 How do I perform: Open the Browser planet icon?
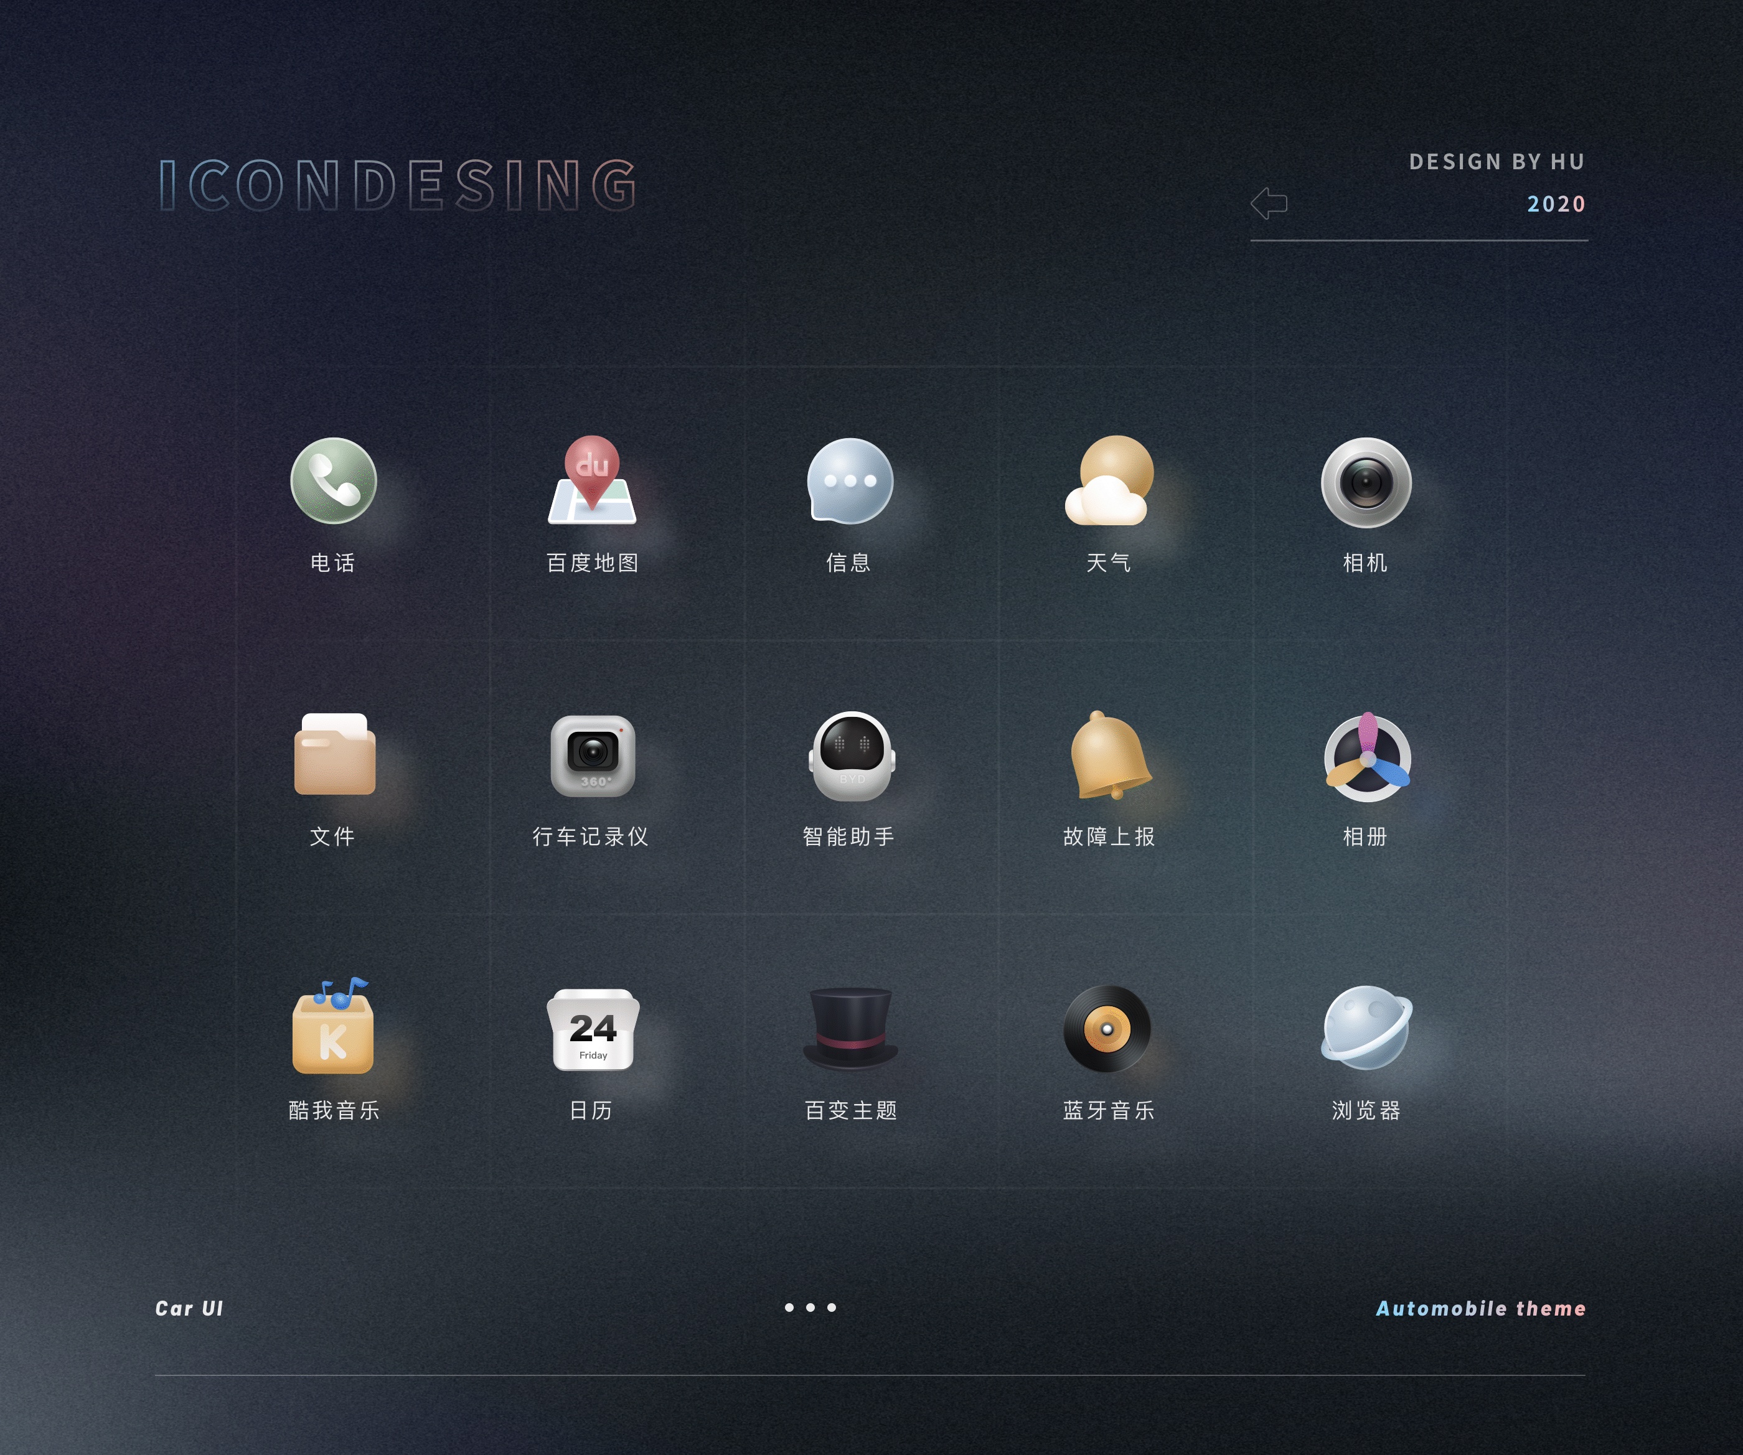coord(1366,1029)
